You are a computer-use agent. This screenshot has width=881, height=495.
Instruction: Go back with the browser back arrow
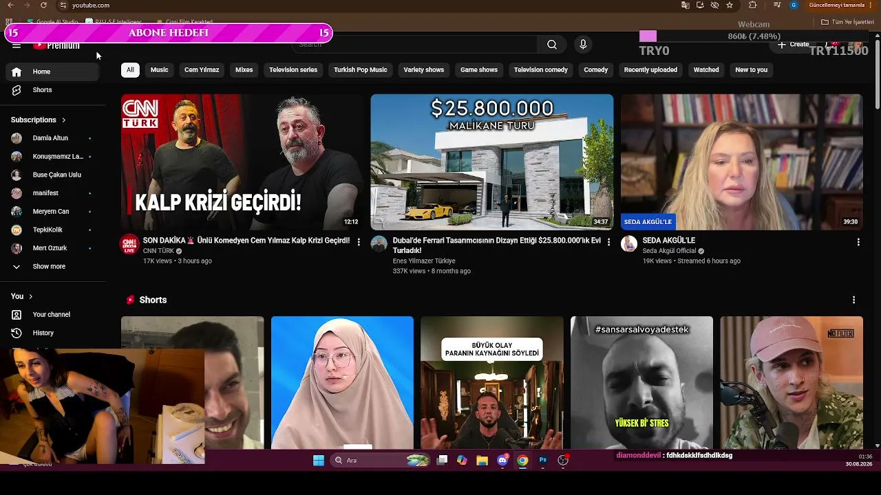tap(10, 5)
